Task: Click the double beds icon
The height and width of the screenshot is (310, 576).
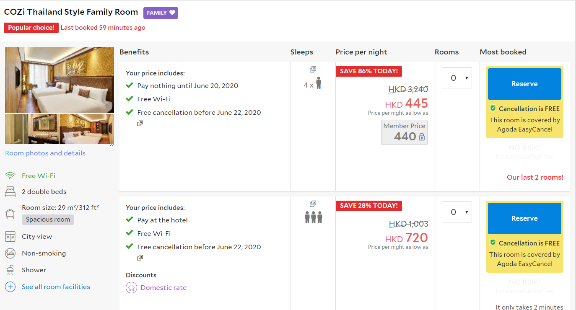Action: pos(10,192)
